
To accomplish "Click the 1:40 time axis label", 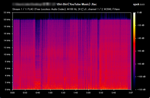I will pyautogui.click(x=76, y=93).
